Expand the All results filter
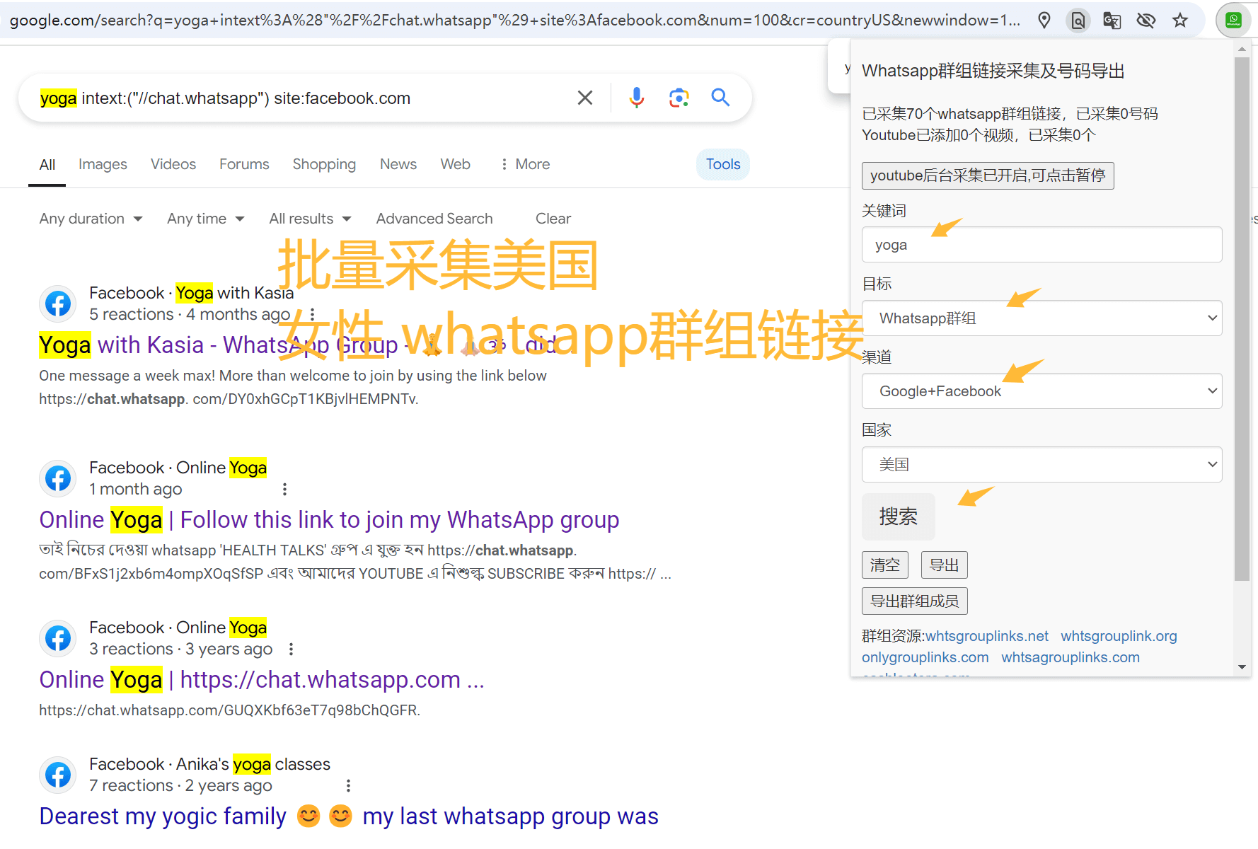Image resolution: width=1258 pixels, height=849 pixels. pos(310,219)
